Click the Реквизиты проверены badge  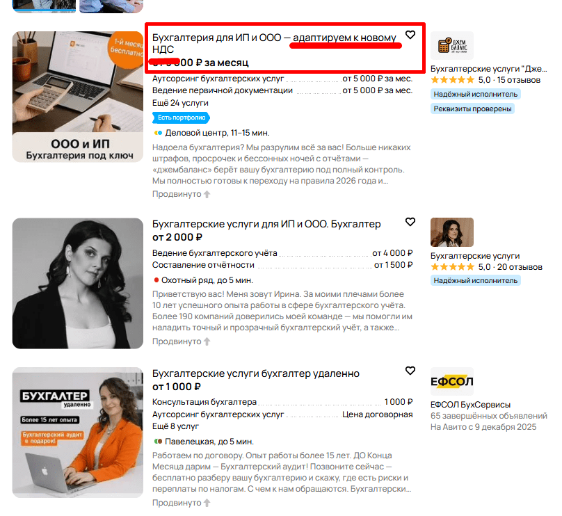pyautogui.click(x=472, y=108)
